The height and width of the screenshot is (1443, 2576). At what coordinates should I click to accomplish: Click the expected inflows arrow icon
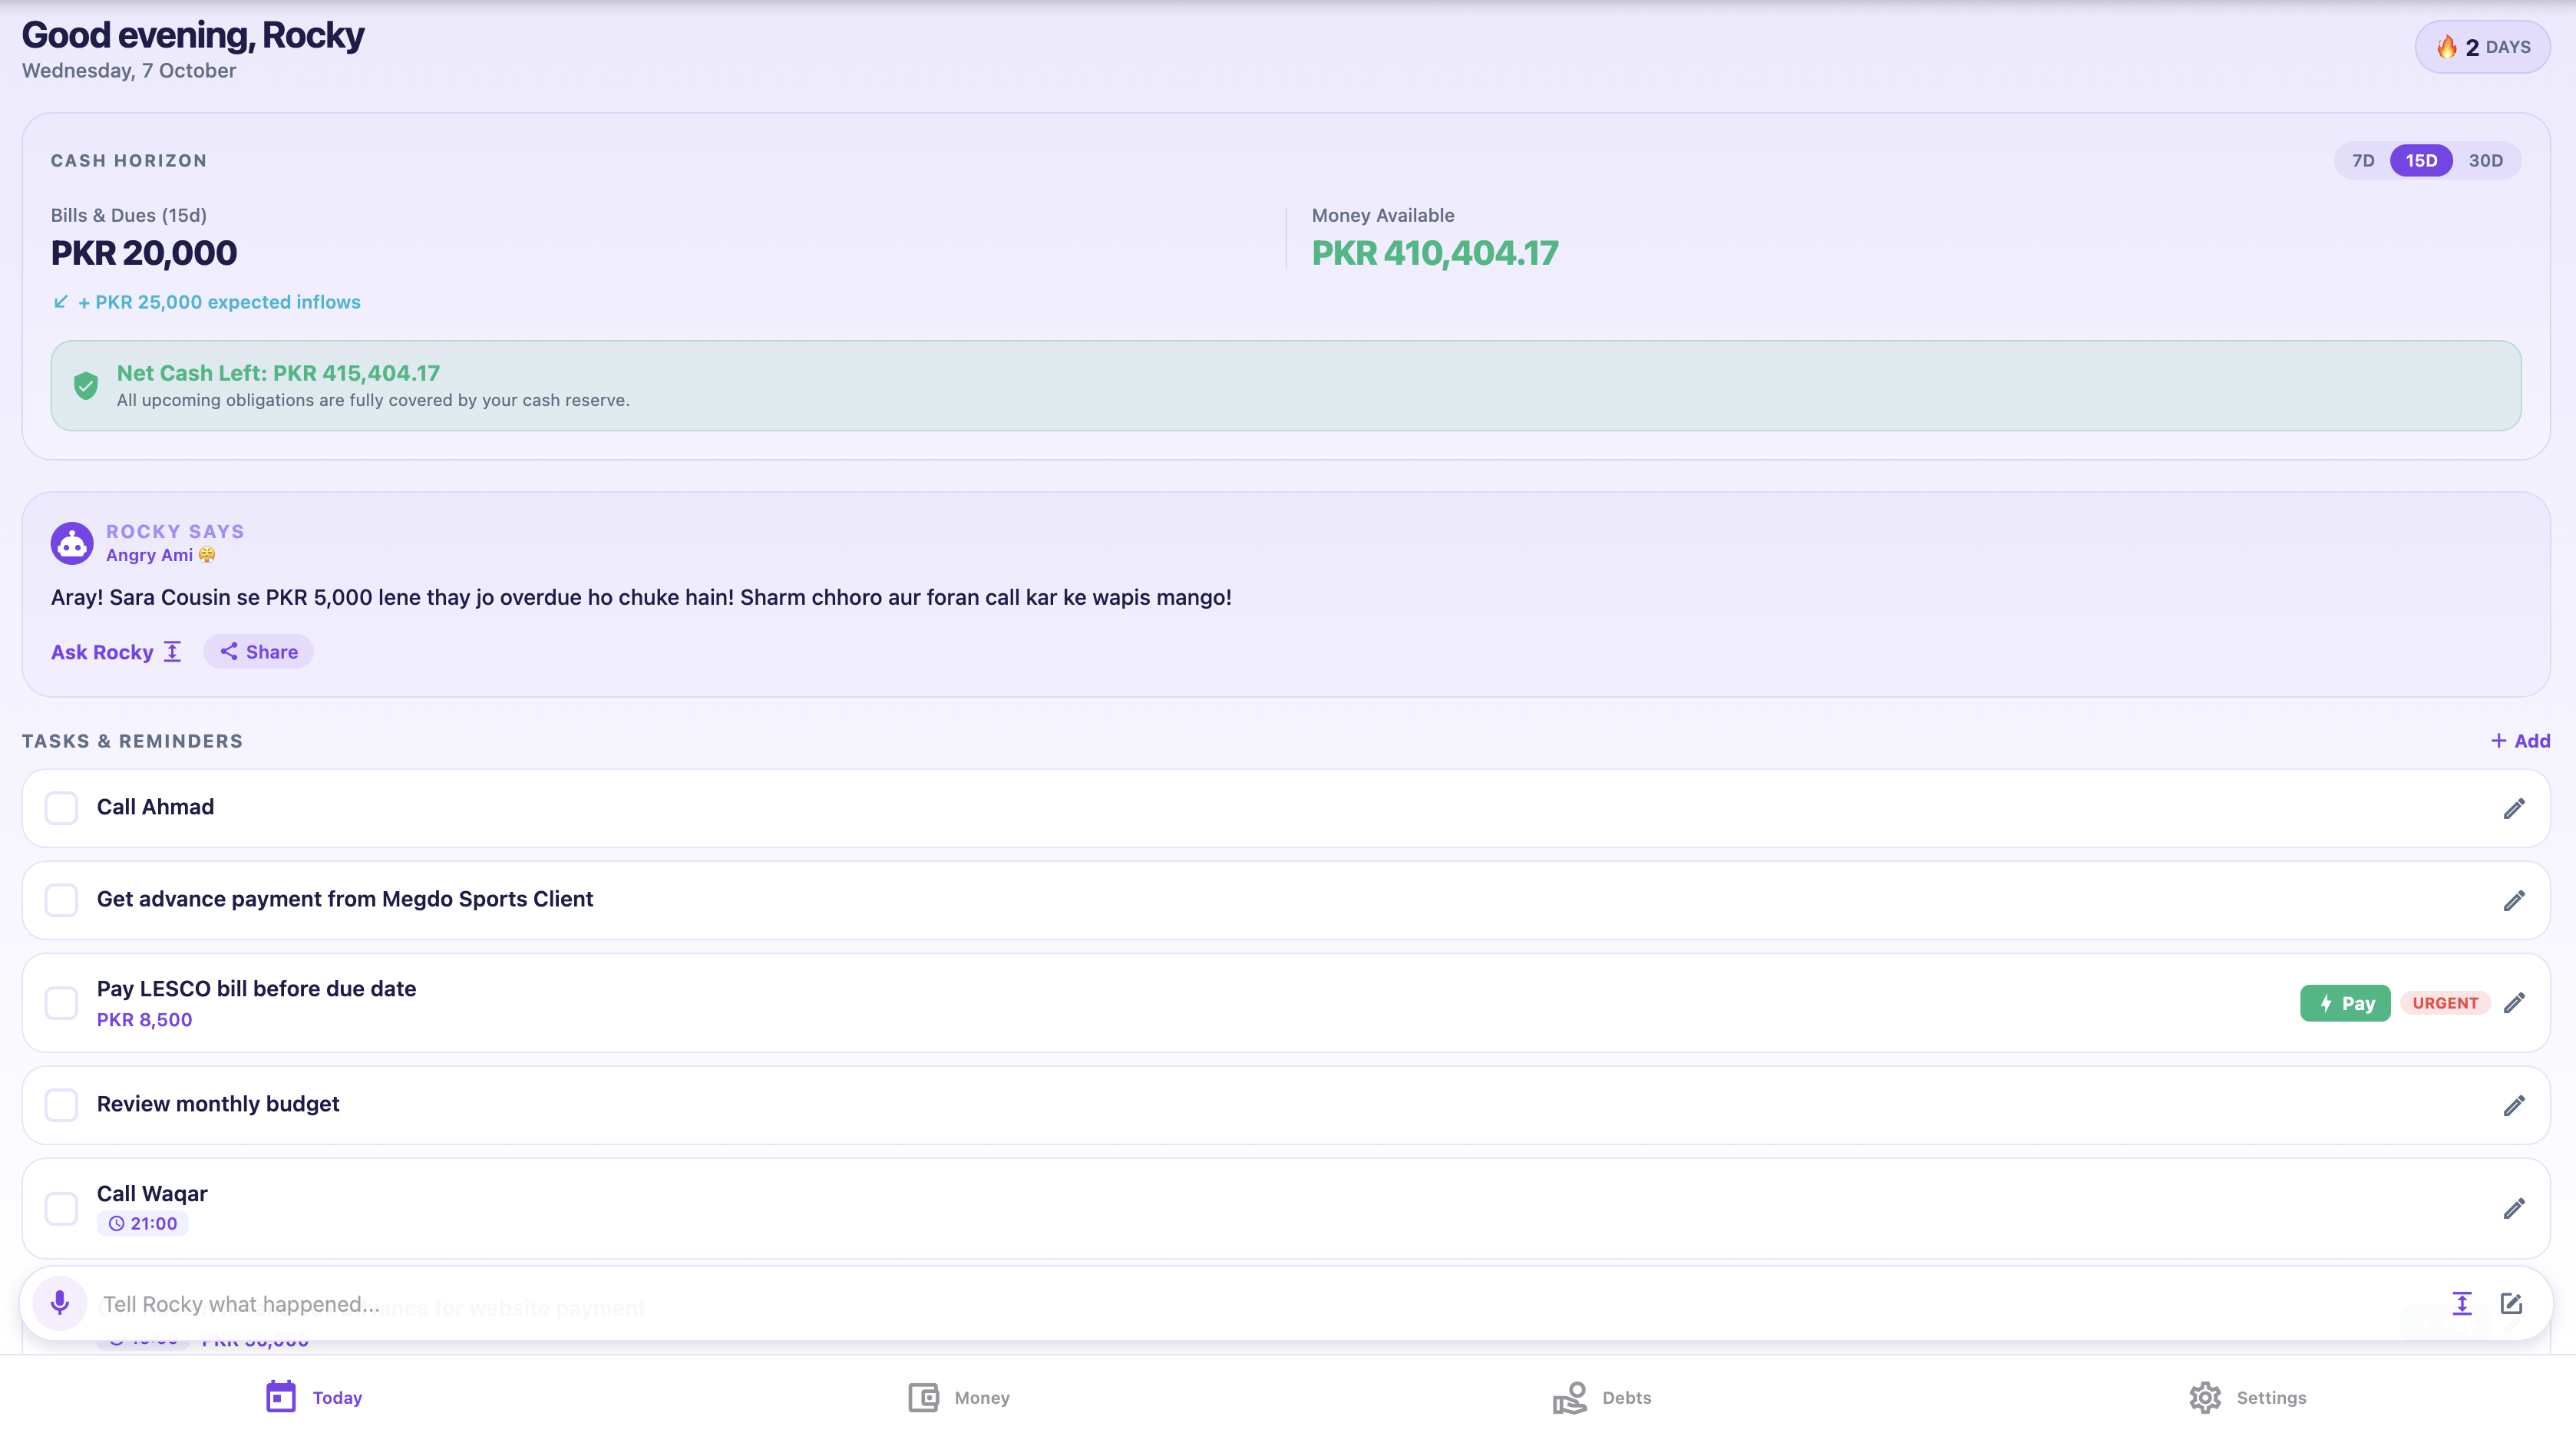coord(61,301)
